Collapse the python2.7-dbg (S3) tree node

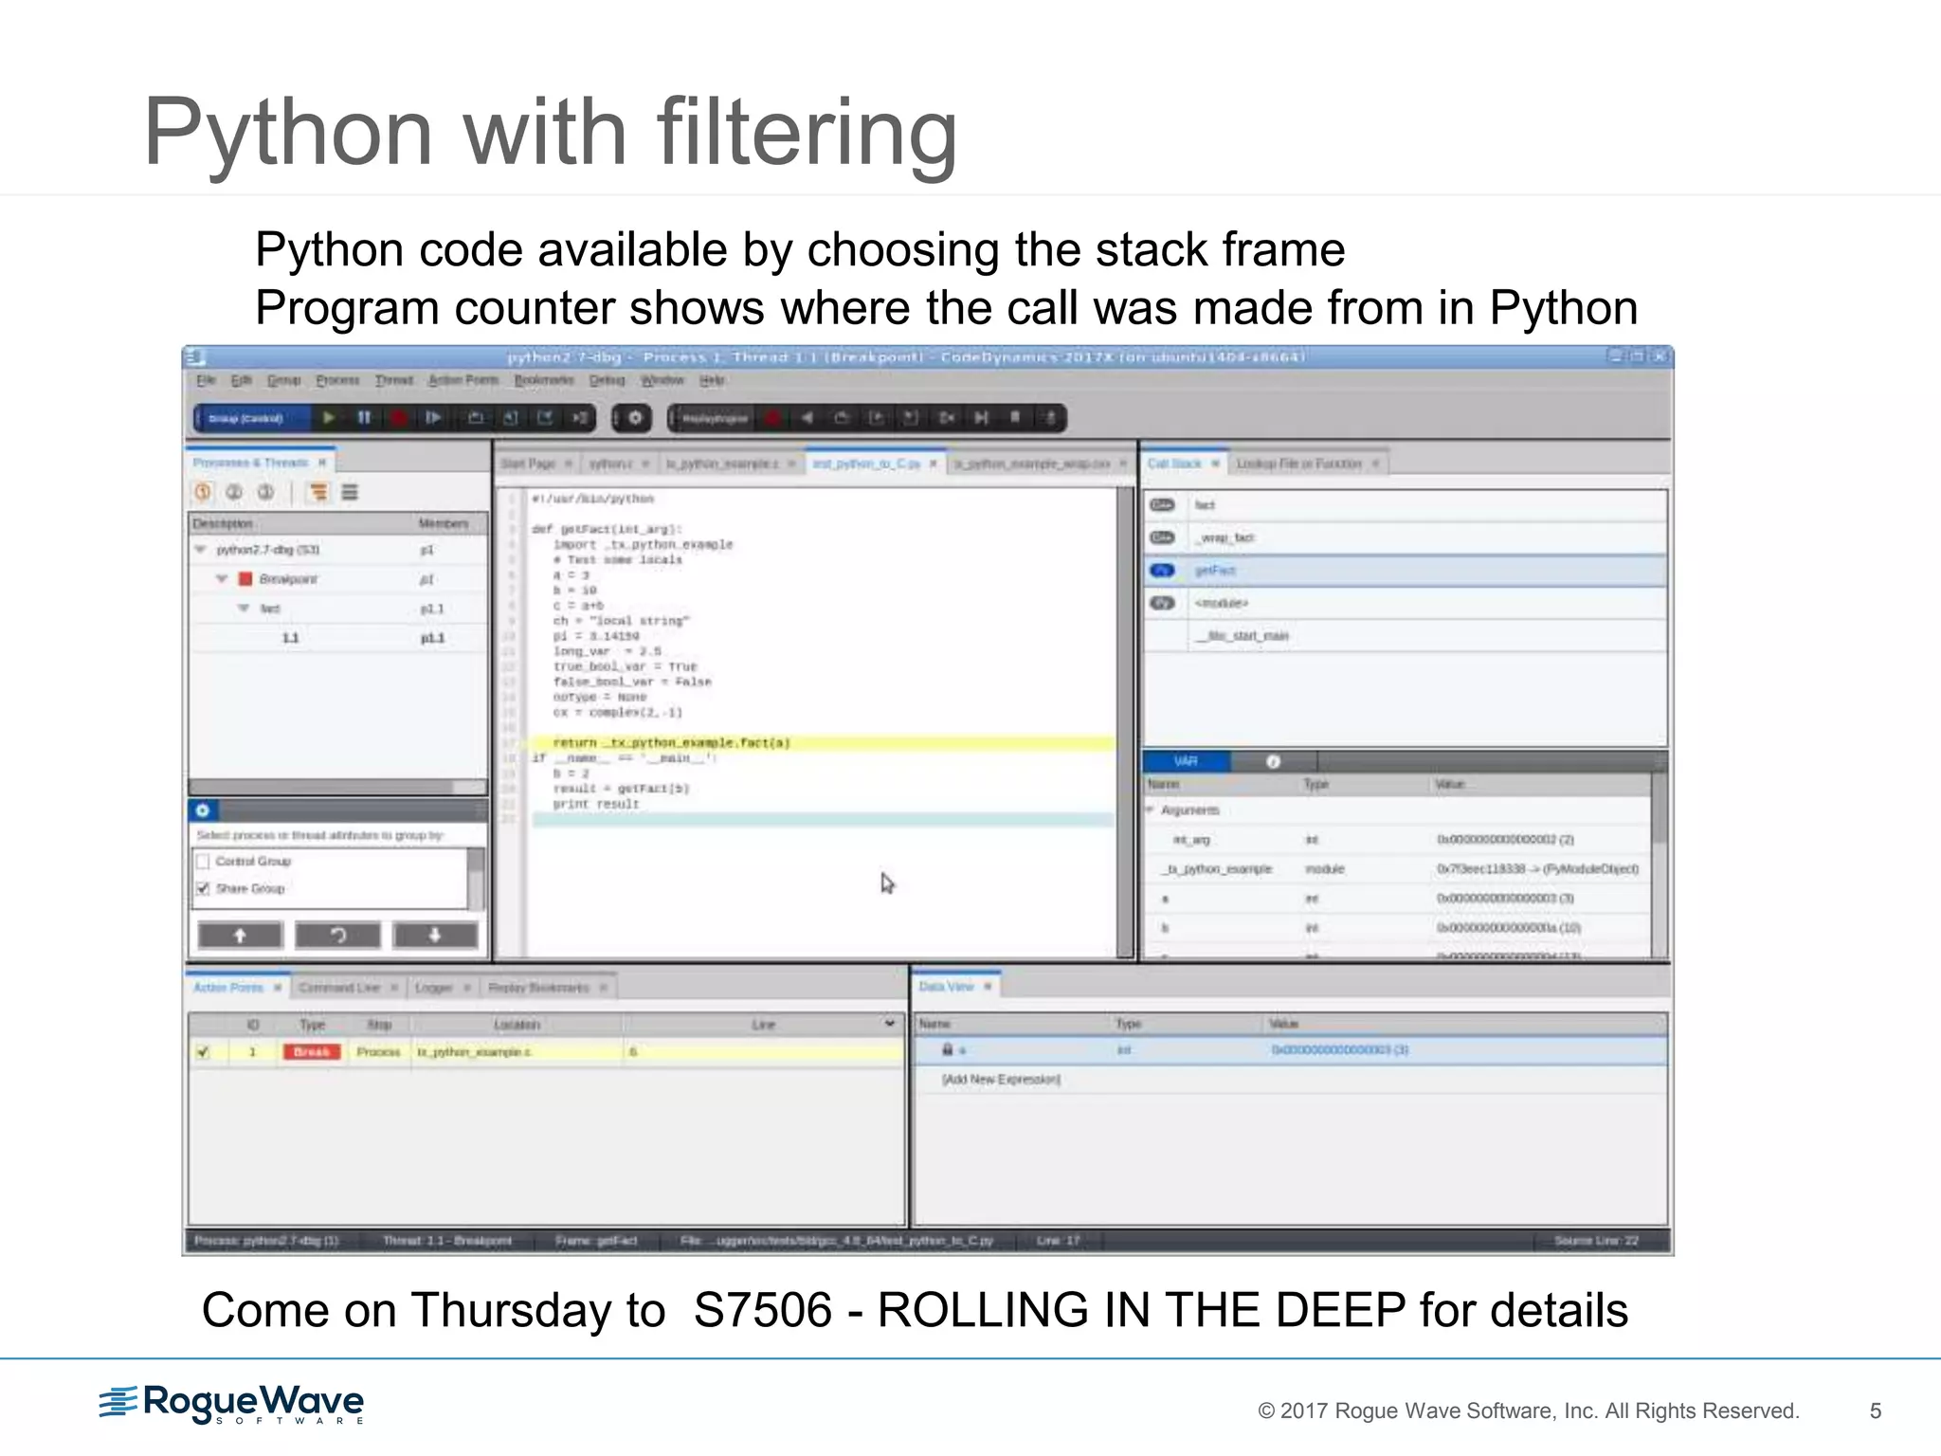coord(200,550)
